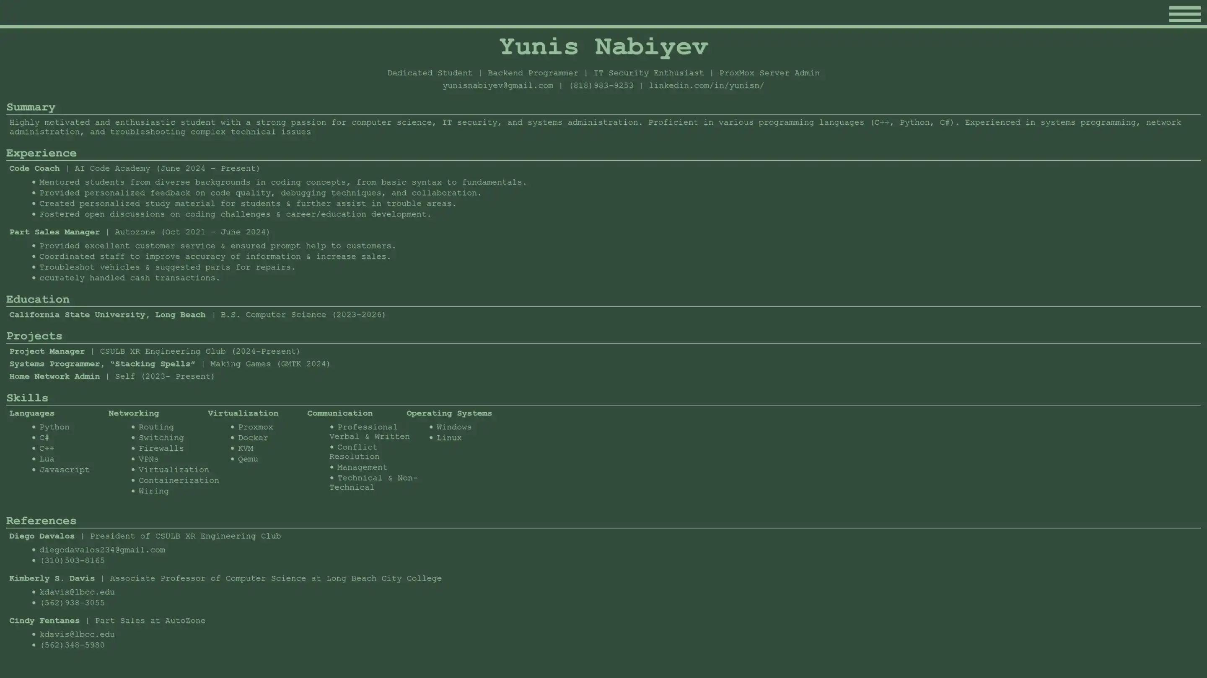Viewport: 1207px width, 678px height.
Task: Click the Skills section heading
Action: (x=27, y=398)
